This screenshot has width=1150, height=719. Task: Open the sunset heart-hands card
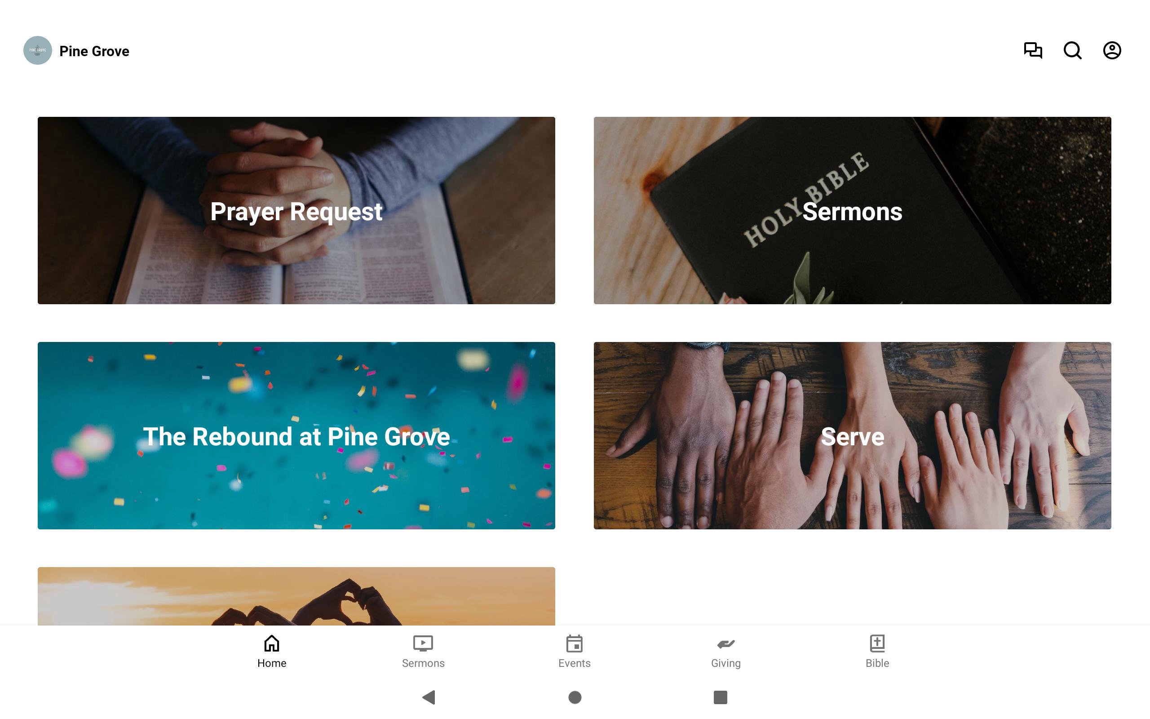click(296, 596)
